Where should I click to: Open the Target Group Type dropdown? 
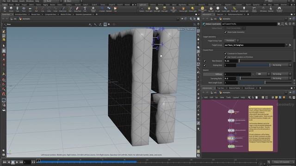tap(232, 41)
